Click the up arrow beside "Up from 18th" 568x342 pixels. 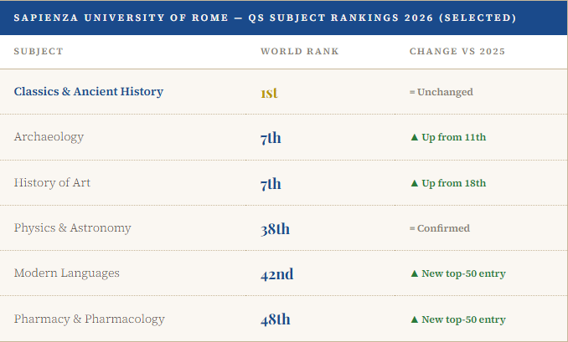(x=414, y=183)
